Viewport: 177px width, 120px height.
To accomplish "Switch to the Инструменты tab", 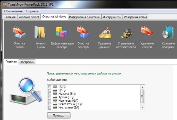I will [112, 17].
